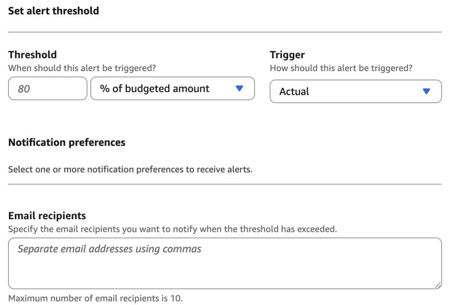
Task: Click the divider line above 'Email recipients'
Action: click(225, 184)
